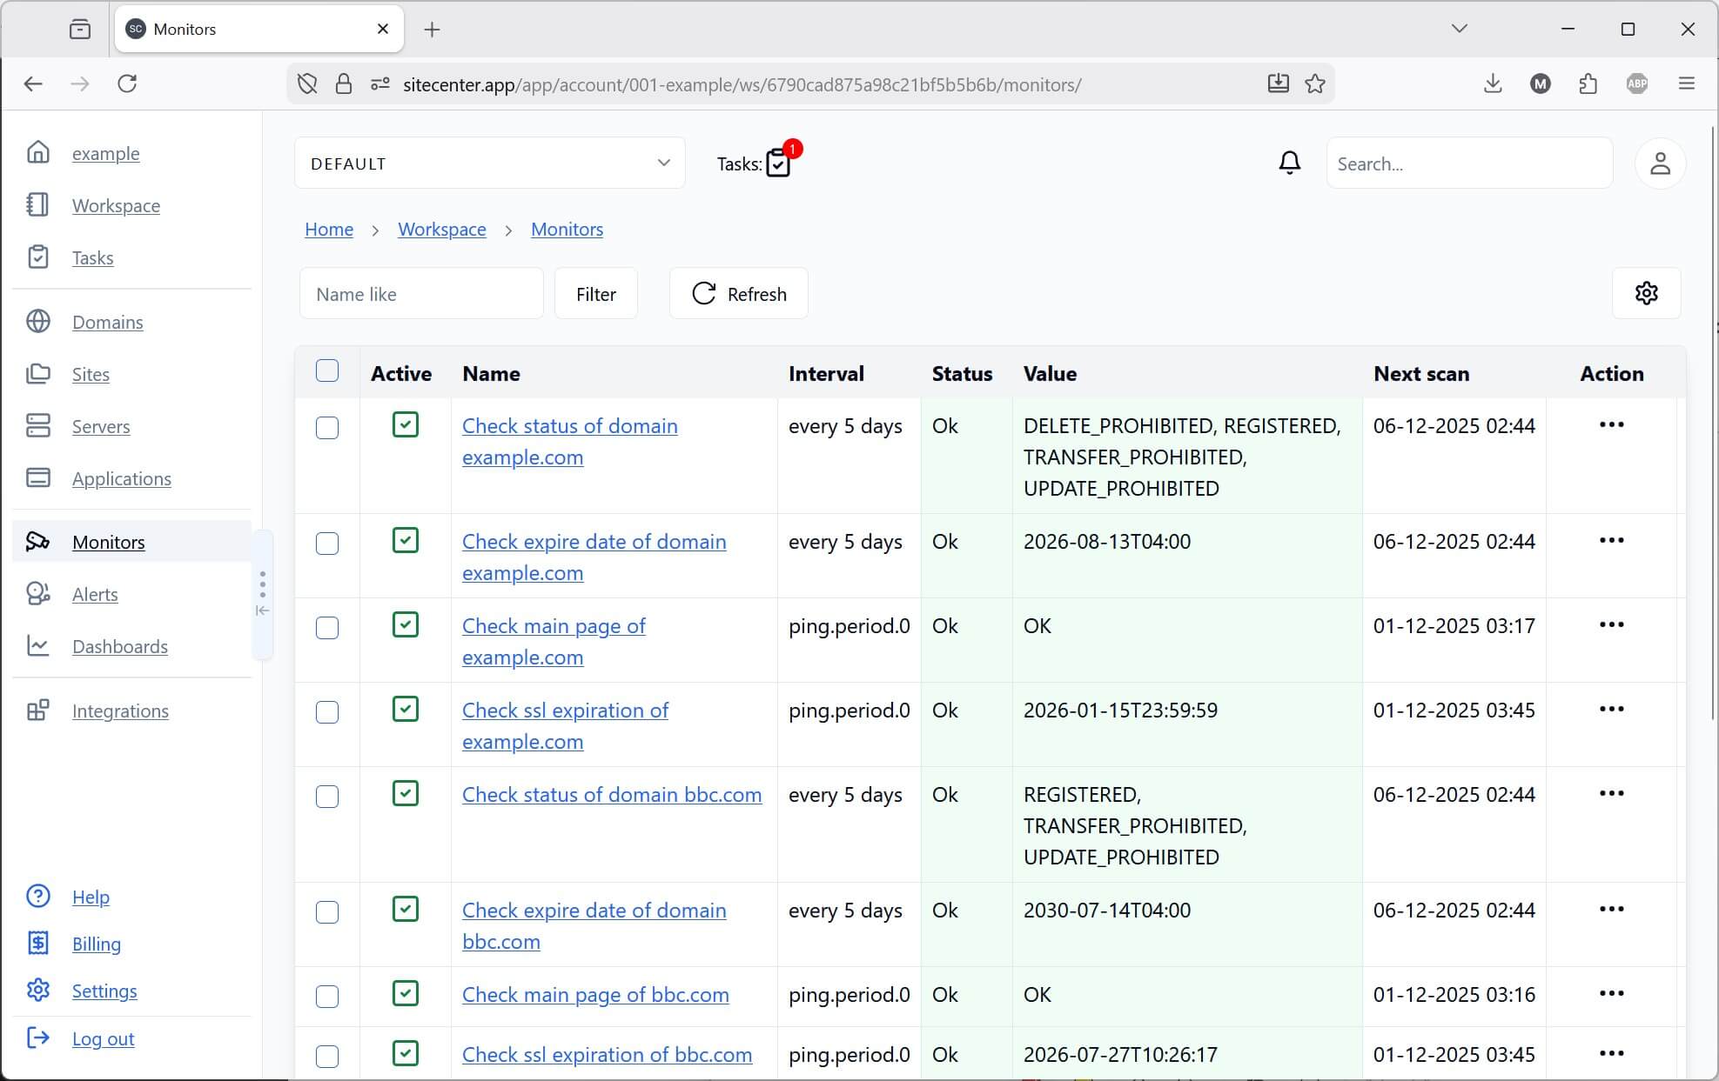This screenshot has width=1719, height=1081.
Task: Click the Alerts icon in sidebar
Action: tap(38, 594)
